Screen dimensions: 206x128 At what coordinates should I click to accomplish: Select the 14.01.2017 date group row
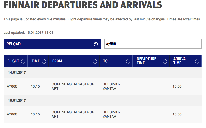pyautogui.click(x=17, y=73)
